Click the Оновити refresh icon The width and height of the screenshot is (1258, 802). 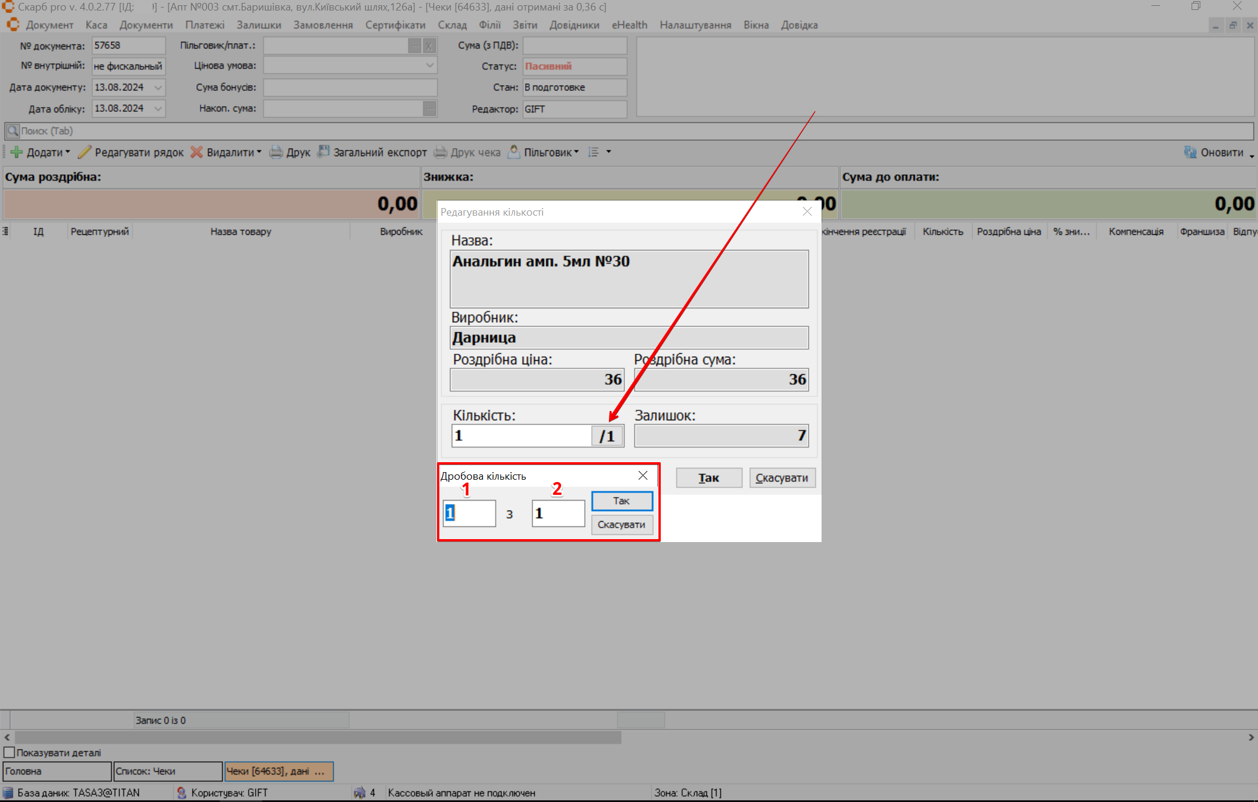[1190, 152]
